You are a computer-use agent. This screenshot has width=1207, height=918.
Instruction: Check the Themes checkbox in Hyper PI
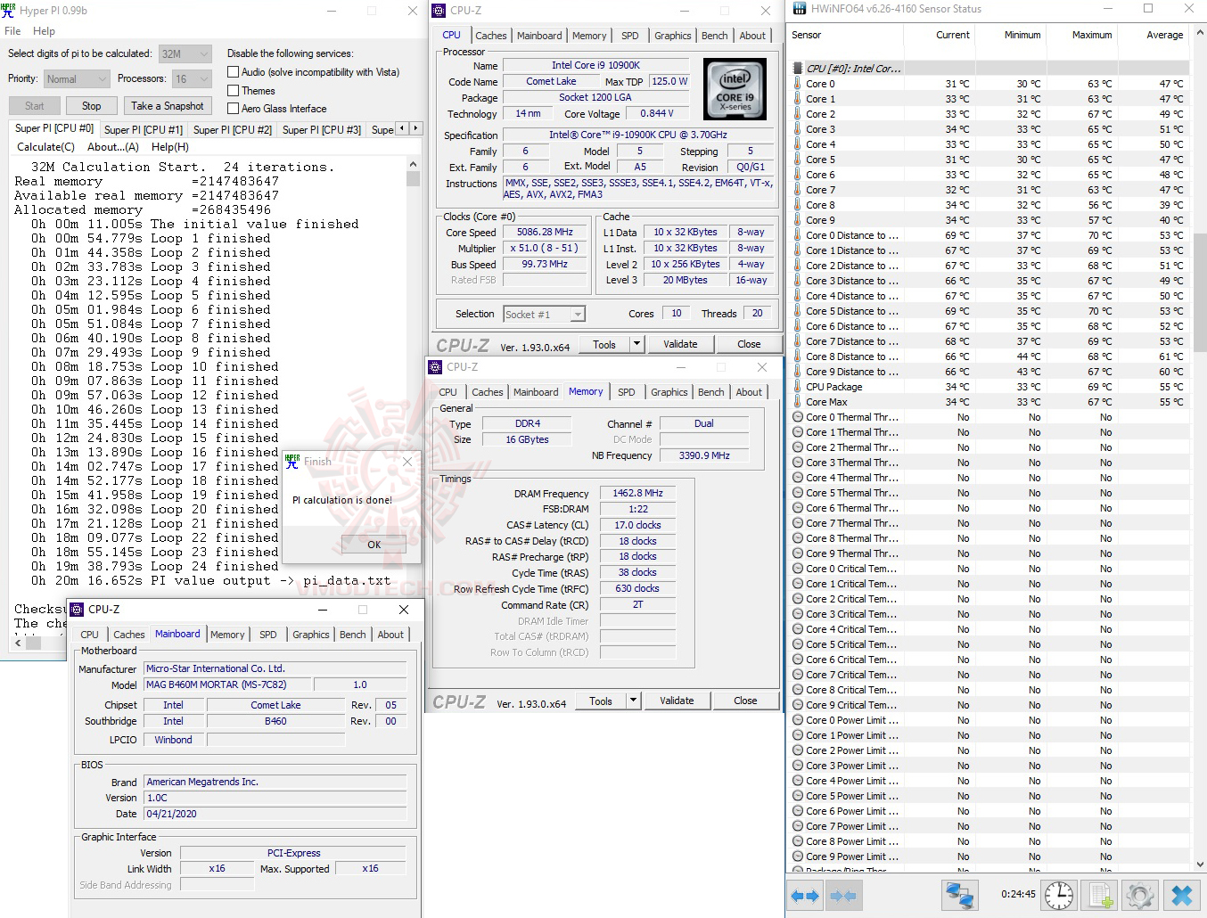pos(232,90)
